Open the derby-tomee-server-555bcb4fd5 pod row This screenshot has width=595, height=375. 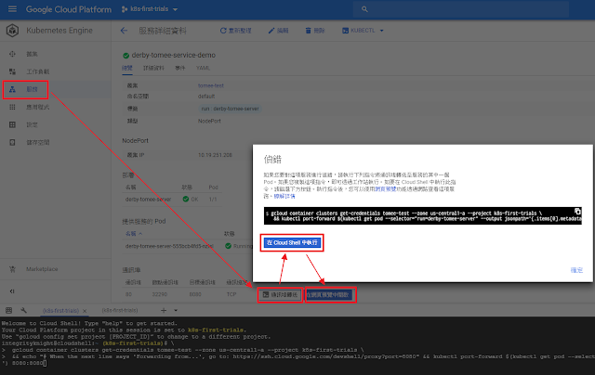tap(169, 246)
